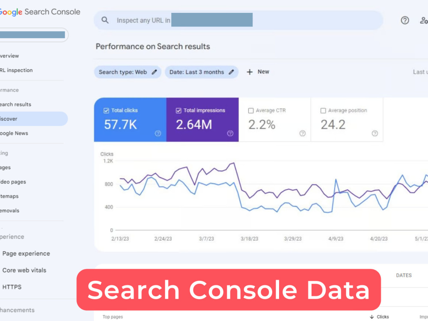Open Sitemaps in the sidebar

pos(9,196)
